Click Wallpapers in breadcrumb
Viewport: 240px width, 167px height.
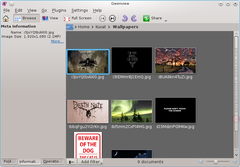[125, 27]
